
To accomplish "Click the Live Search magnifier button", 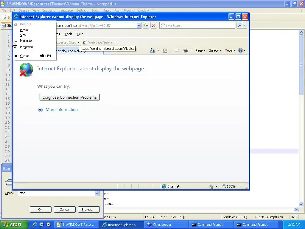I will point(240,25).
